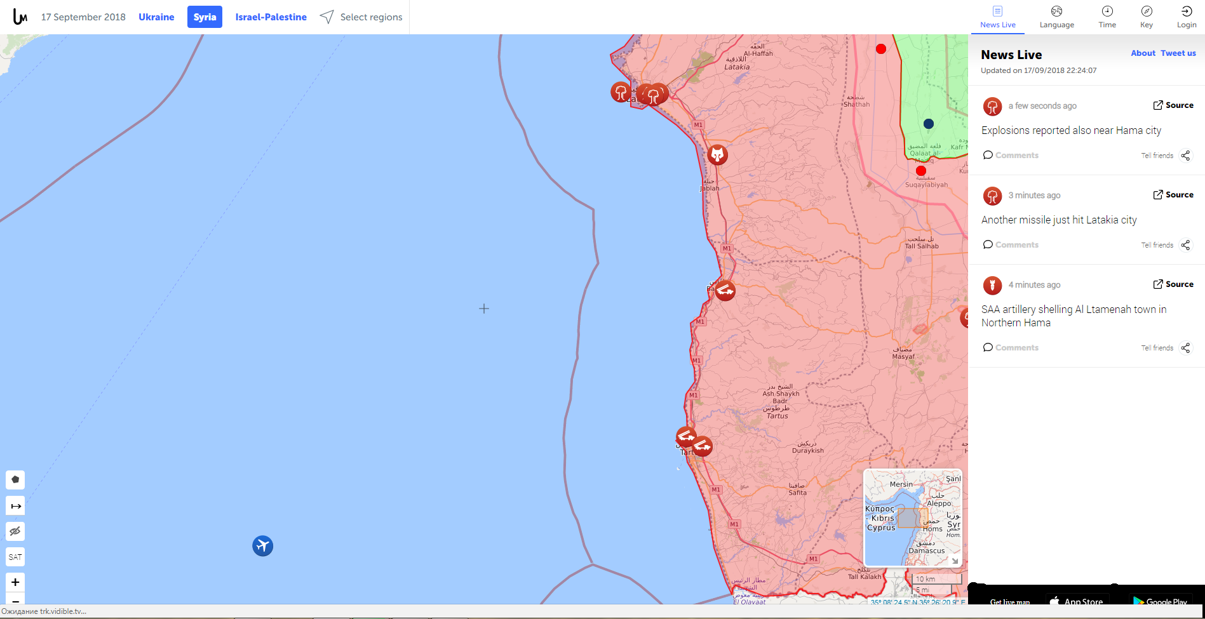Share the Al Ltamenah shelling report
This screenshot has width=1205, height=619.
coord(1185,348)
